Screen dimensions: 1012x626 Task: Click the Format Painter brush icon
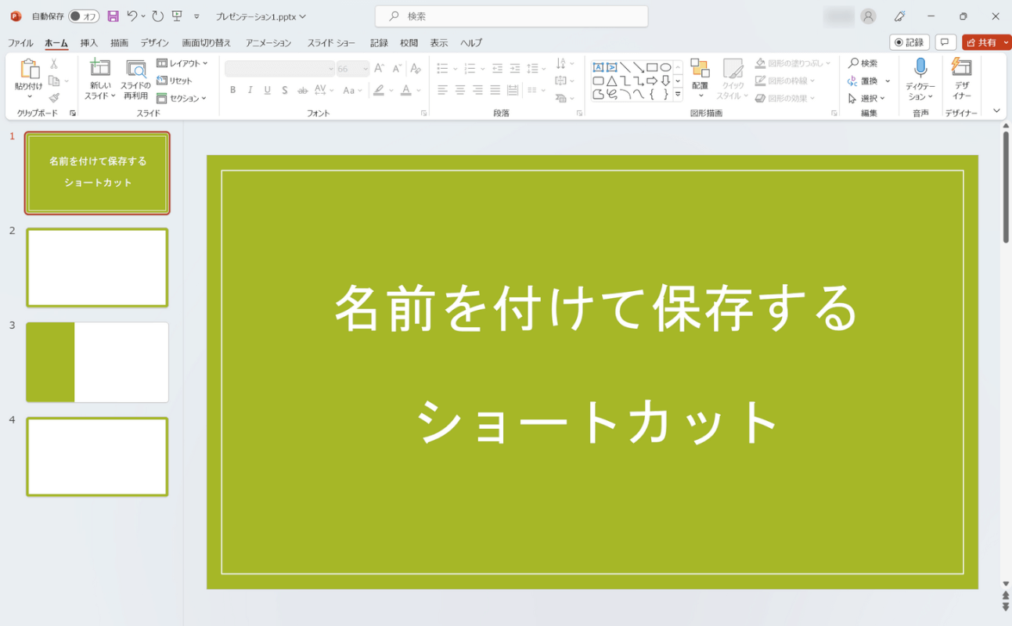[54, 98]
